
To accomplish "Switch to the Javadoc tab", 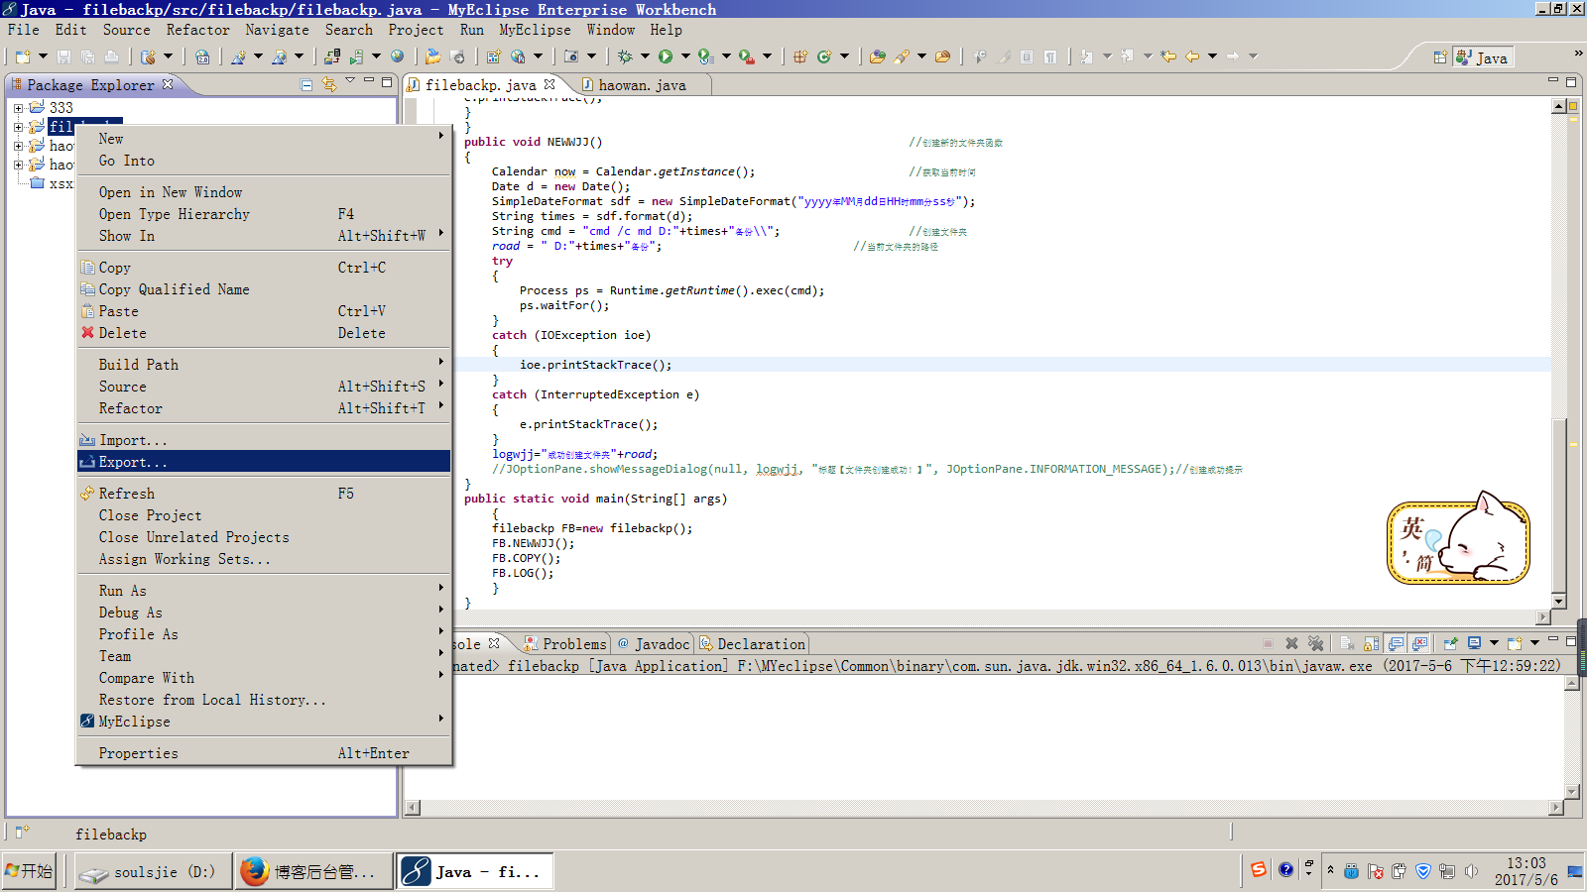I will click(x=653, y=644).
